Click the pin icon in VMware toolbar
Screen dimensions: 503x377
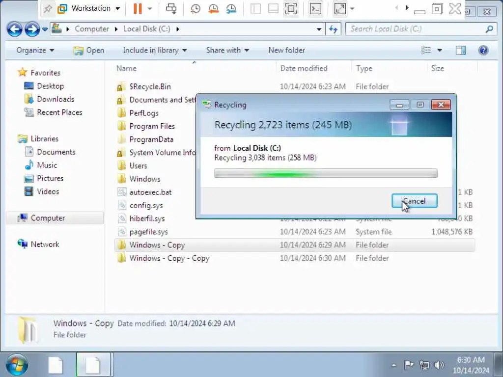click(x=48, y=8)
